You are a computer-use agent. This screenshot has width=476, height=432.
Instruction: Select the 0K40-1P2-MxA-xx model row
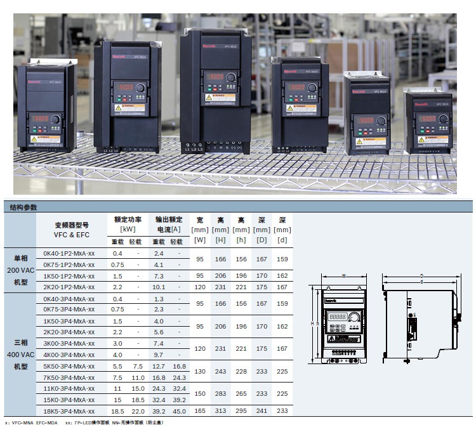pyautogui.click(x=69, y=253)
